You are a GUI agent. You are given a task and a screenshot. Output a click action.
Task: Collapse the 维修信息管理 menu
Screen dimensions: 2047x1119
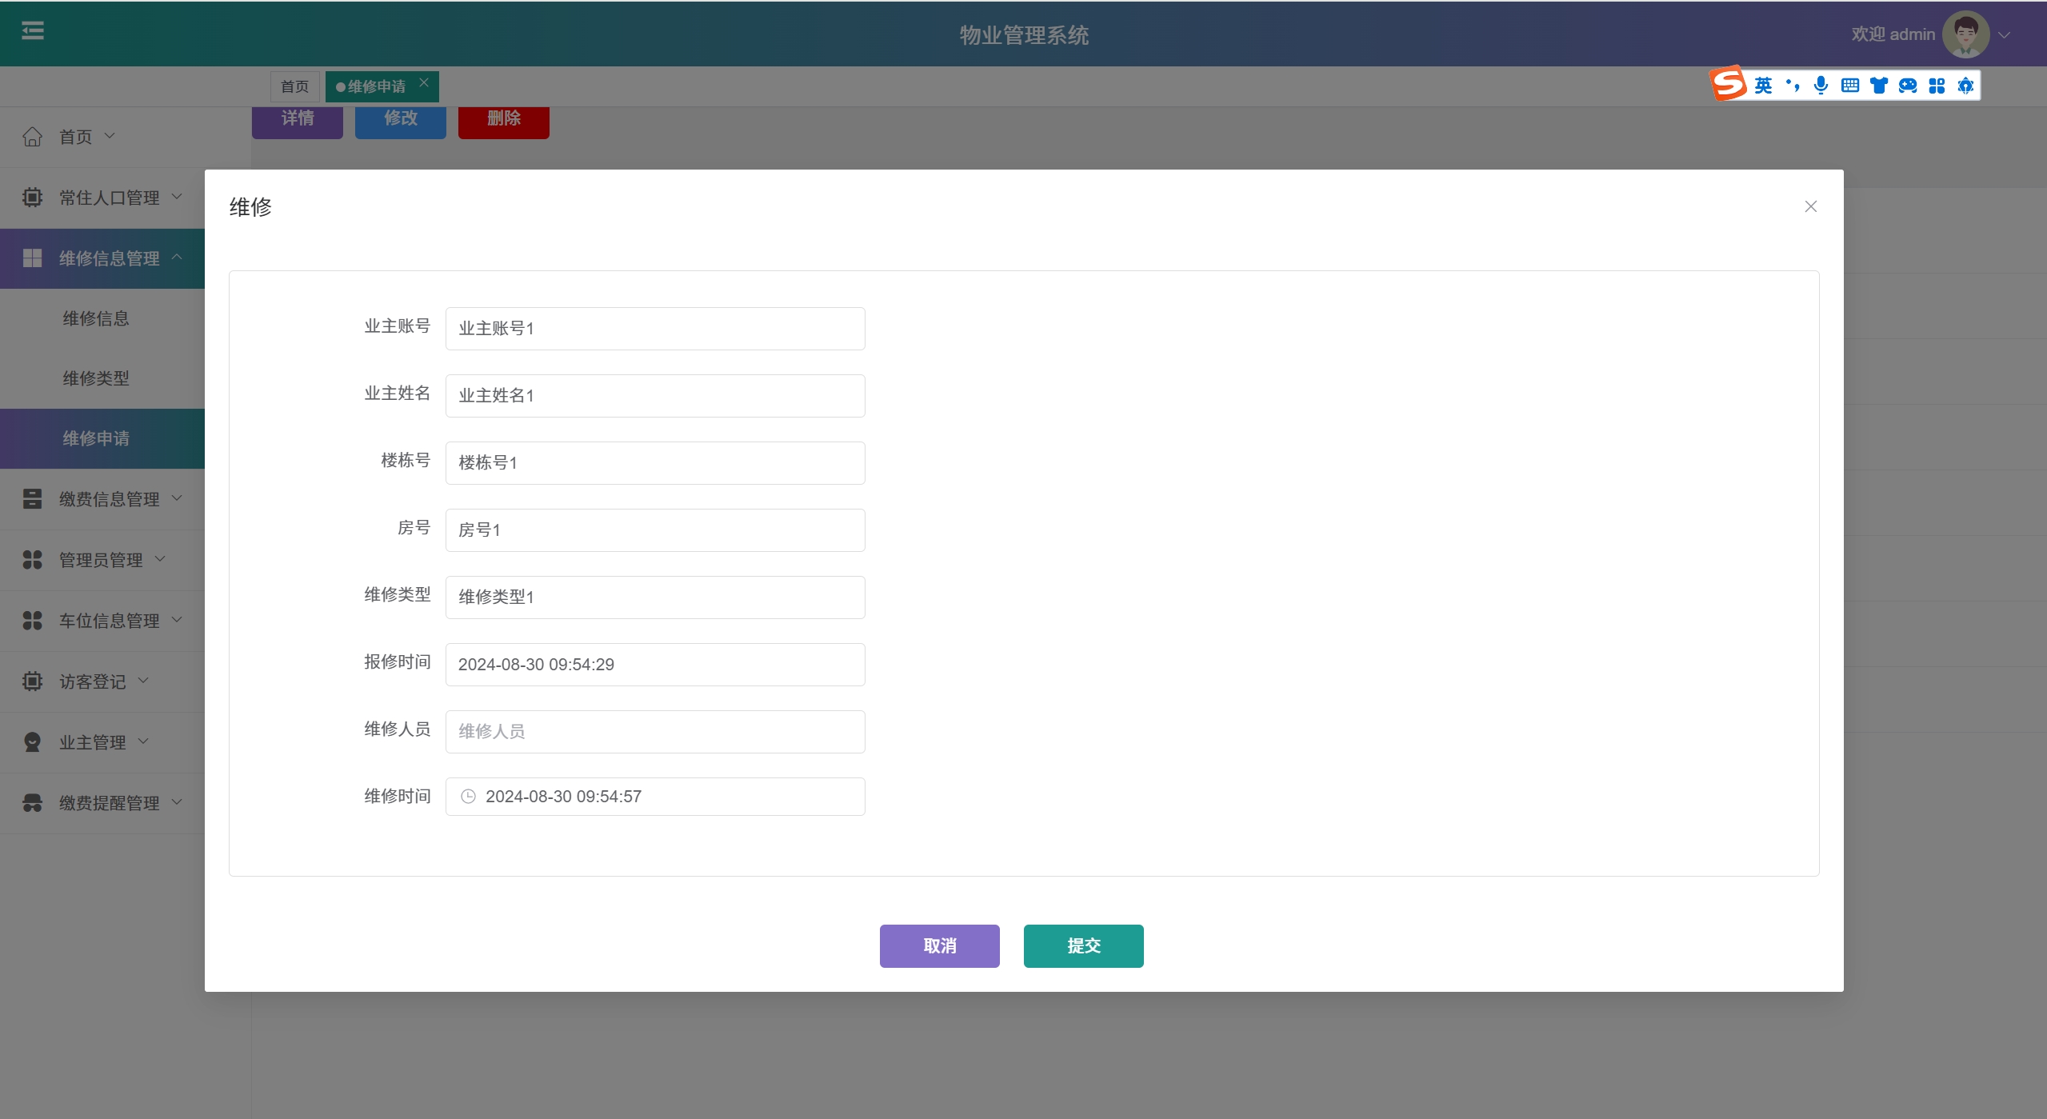[x=110, y=258]
